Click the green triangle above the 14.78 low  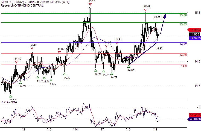(95, 70)
